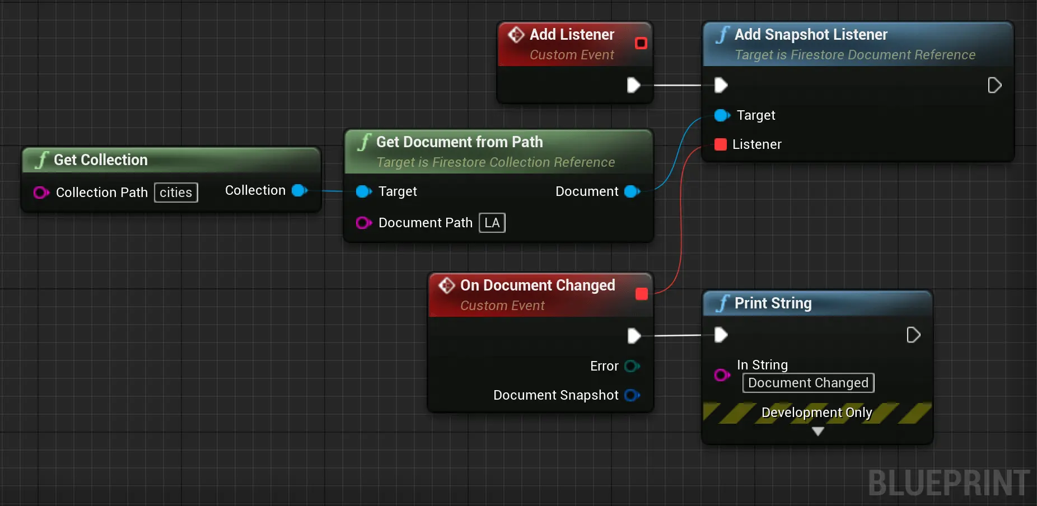The width and height of the screenshot is (1037, 506).
Task: Click the Collection output pin
Action: 300,190
